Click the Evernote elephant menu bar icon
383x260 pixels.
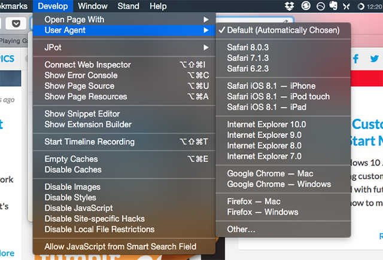click(333, 6)
